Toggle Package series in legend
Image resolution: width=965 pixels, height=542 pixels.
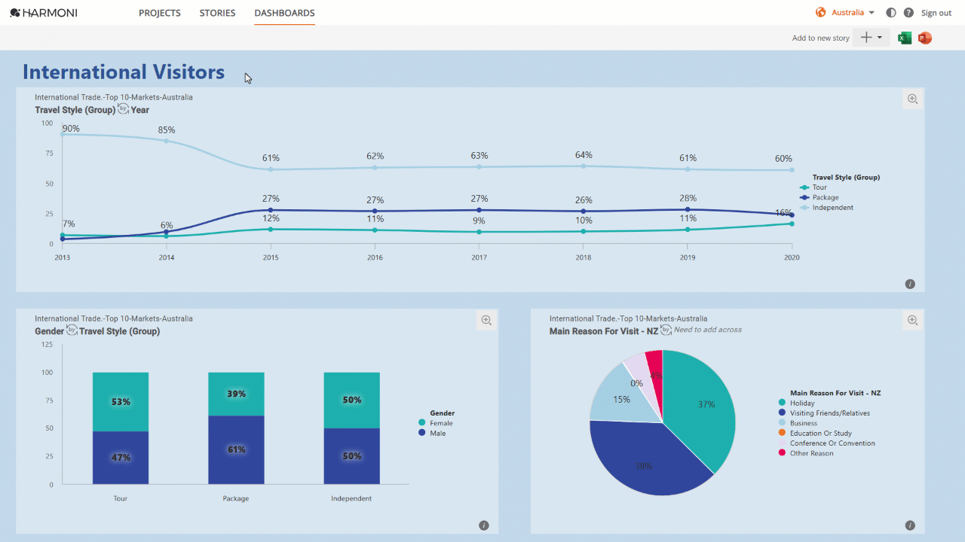pyautogui.click(x=819, y=197)
